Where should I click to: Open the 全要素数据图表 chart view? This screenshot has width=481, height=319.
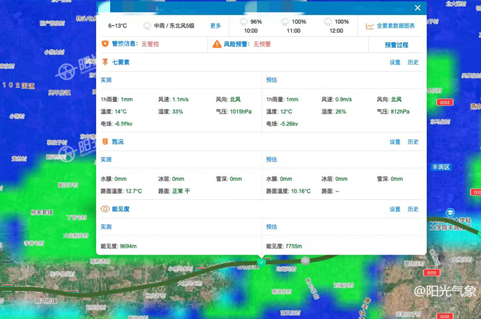click(x=395, y=26)
